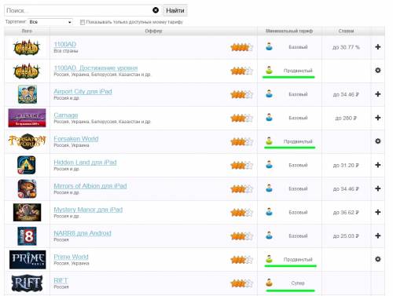Click the rate 'до 36.62 ₽'

346,212
